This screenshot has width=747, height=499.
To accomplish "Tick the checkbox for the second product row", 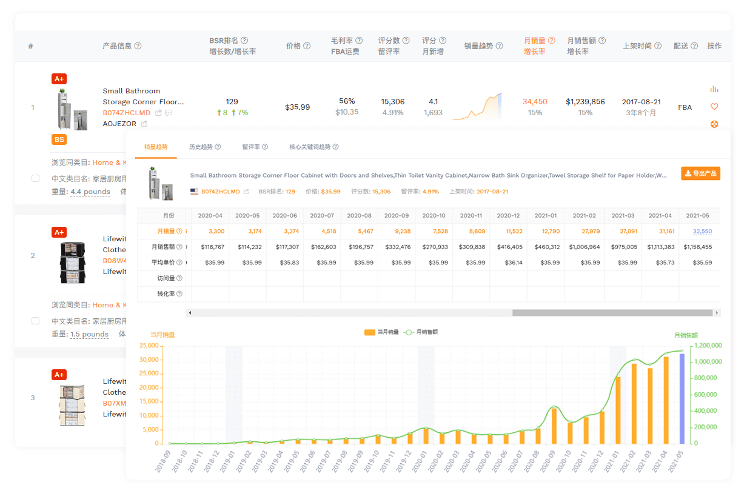I will (35, 321).
